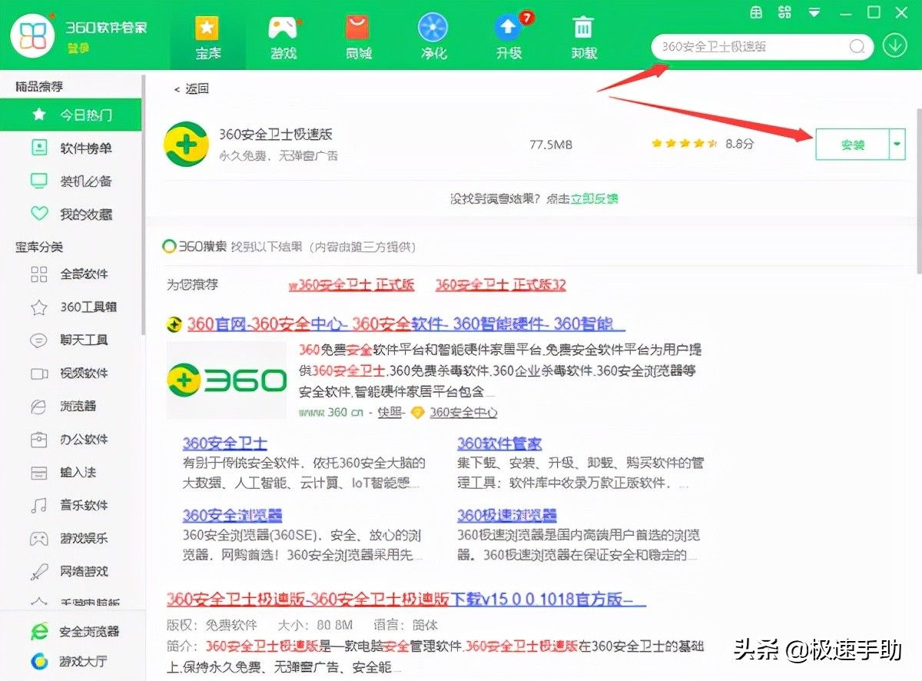Image resolution: width=922 pixels, height=681 pixels.
Task: Click the 输入法 keyboard icon
Action: 38,473
